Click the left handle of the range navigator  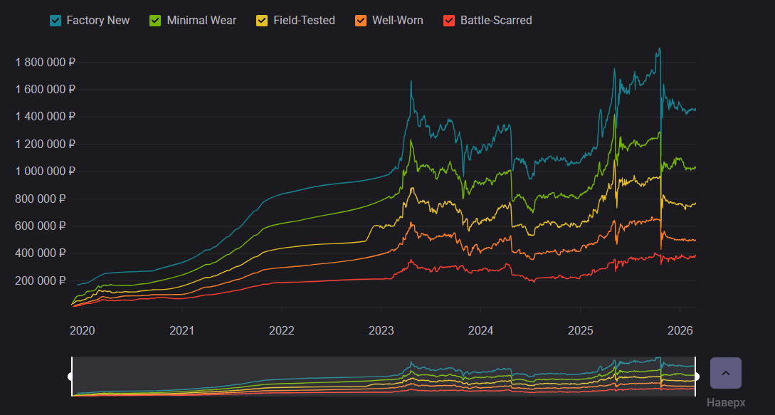pos(71,376)
